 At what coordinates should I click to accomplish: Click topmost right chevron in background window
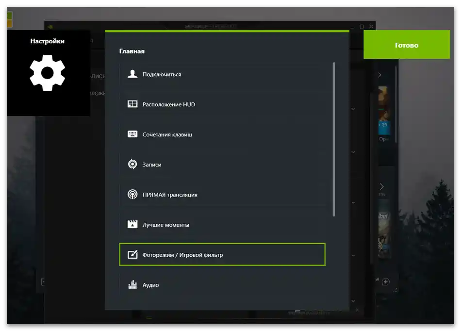coord(379,75)
